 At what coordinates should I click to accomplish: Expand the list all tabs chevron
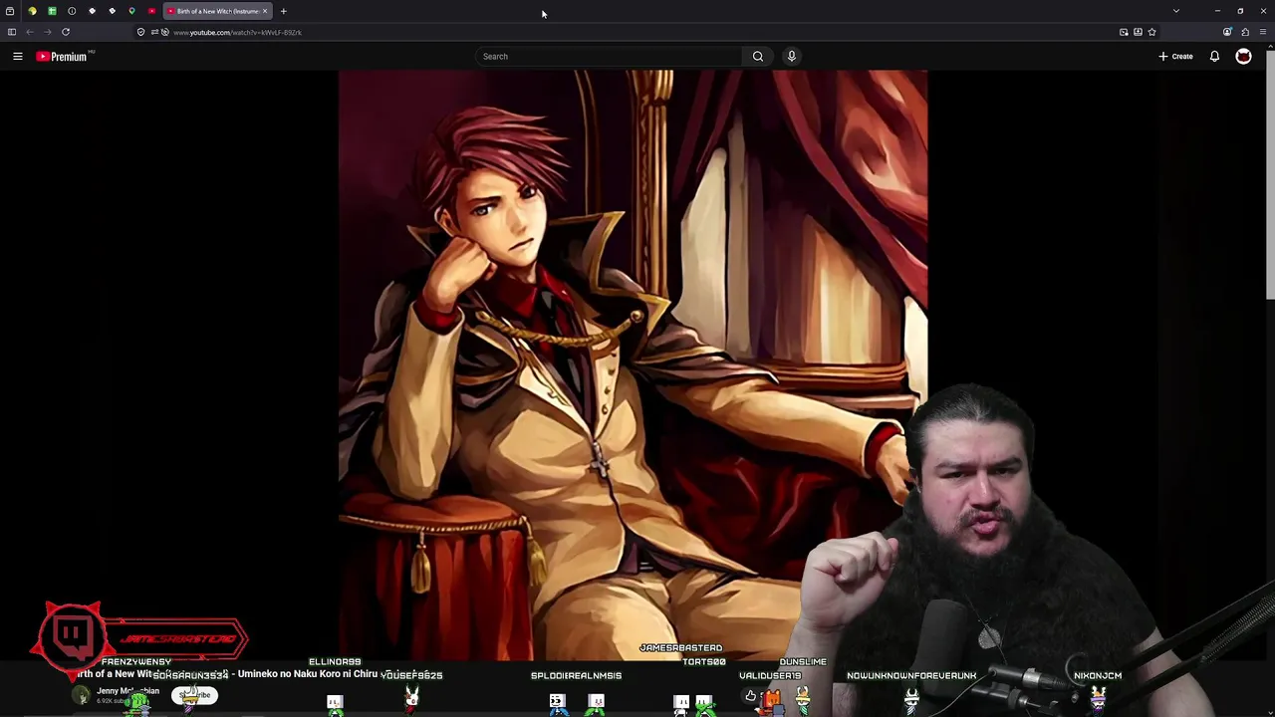coord(1176,11)
